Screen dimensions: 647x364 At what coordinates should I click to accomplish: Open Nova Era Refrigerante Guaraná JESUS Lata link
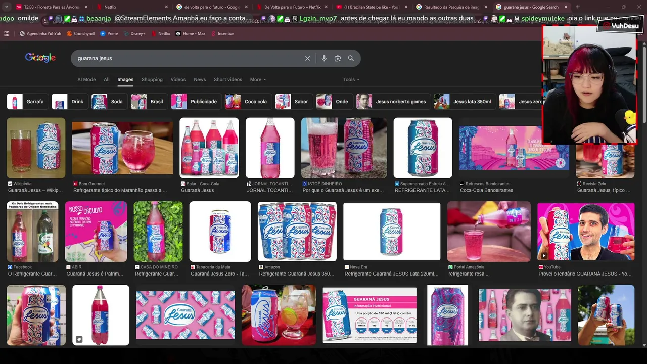point(391,274)
